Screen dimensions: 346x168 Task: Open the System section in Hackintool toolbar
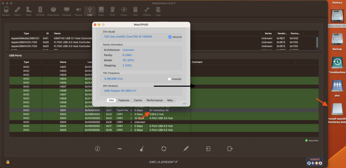[6, 11]
